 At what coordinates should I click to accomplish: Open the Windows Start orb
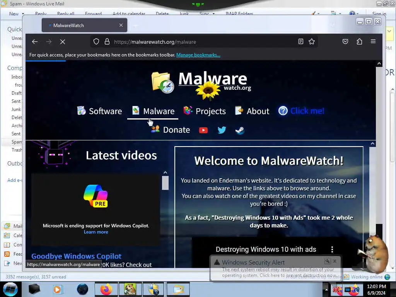click(10, 289)
